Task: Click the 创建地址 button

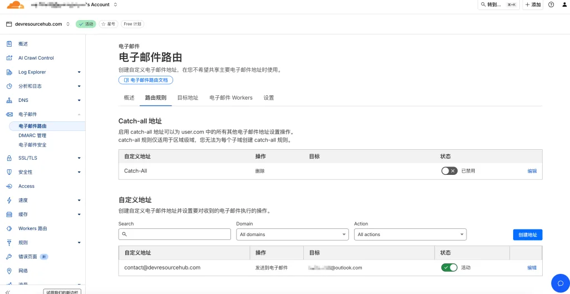Action: (527, 235)
